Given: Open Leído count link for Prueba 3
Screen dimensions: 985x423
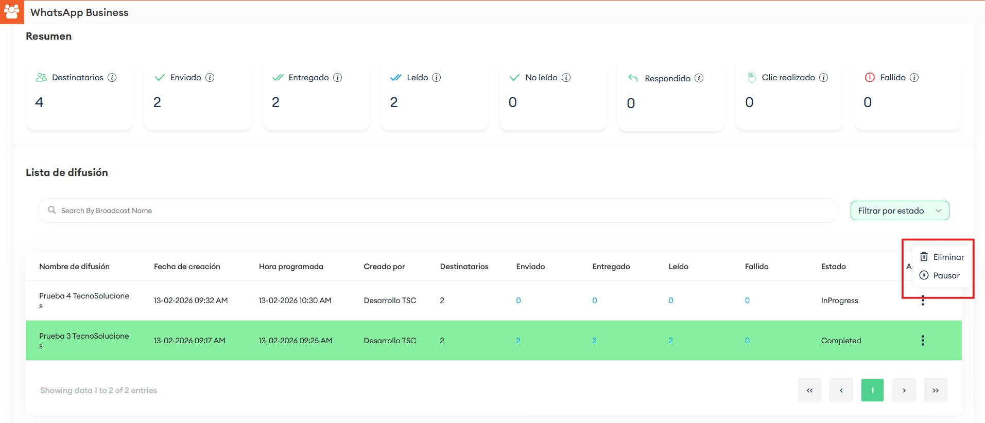Looking at the screenshot, I should [x=670, y=341].
